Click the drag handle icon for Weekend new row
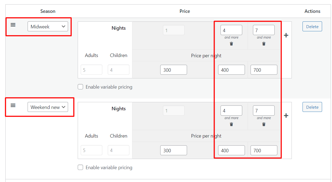The image size is (332, 182). (13, 105)
